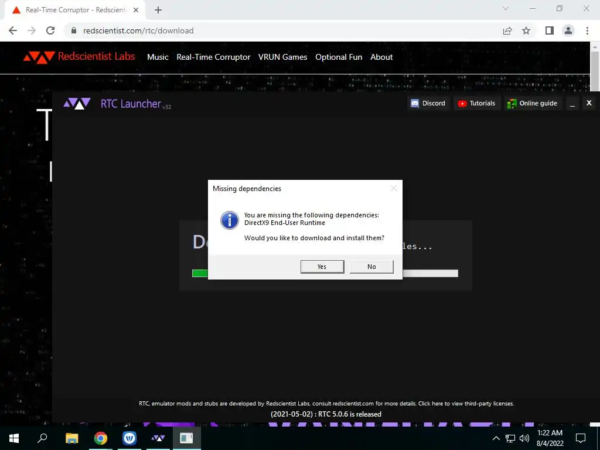
Task: Open Windows notification center
Action: click(581, 438)
